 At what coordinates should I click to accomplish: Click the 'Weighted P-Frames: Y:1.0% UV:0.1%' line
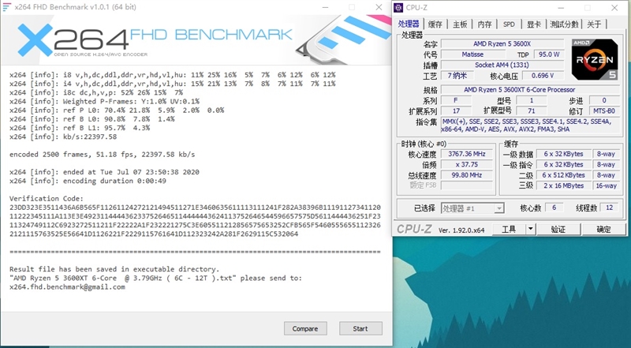(x=104, y=101)
